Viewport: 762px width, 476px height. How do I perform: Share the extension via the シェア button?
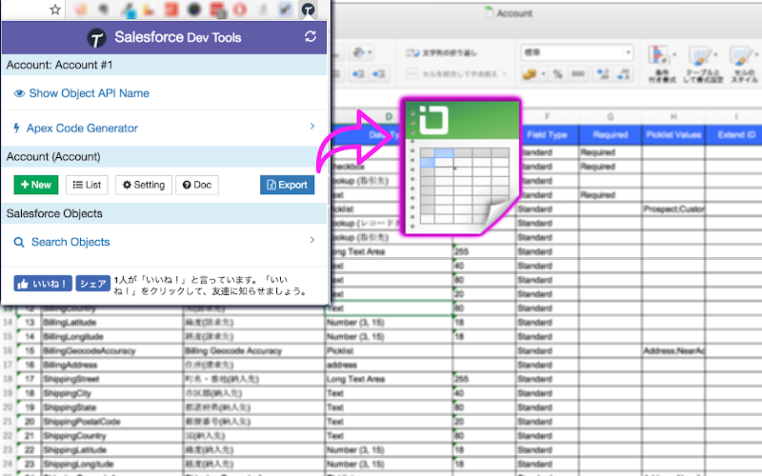92,284
